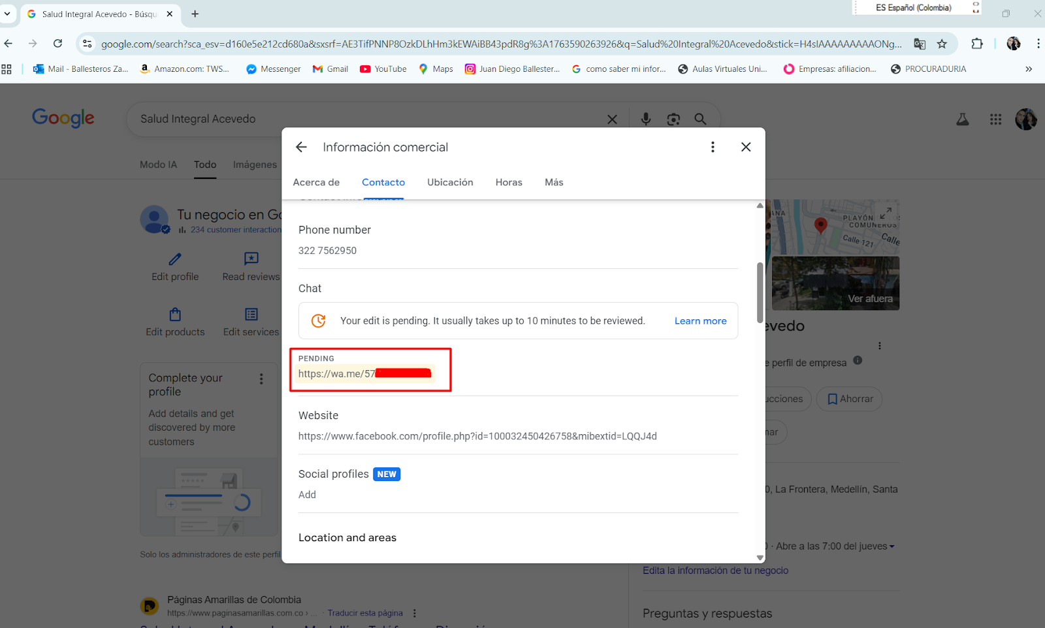Click the Learn more link
Screen dimensions: 1045x628
pyautogui.click(x=700, y=321)
